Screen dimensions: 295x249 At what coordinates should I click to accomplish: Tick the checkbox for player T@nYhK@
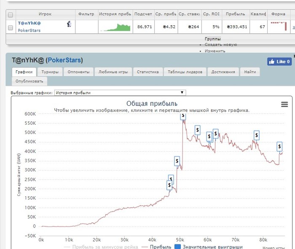tap(11, 28)
